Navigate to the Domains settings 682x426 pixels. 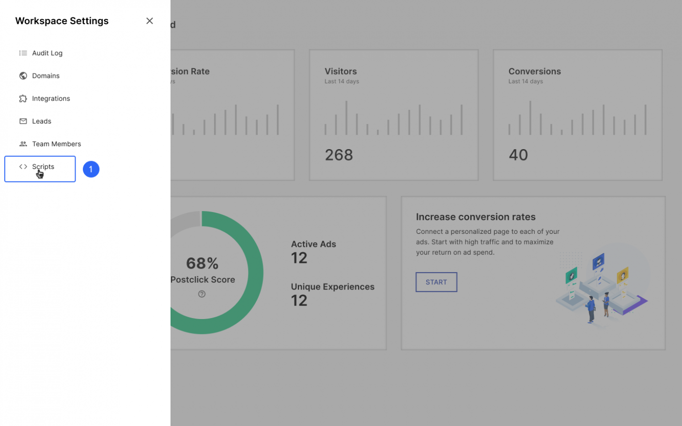click(x=46, y=76)
